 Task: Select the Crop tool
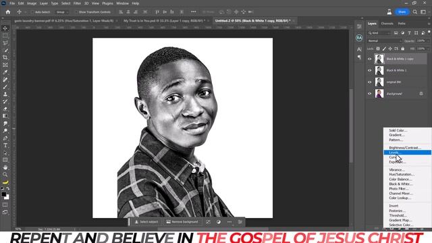click(5, 57)
